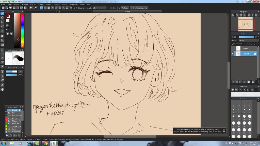Select the Brush tool in left toolbar
The image size is (260, 146).
click(2, 13)
